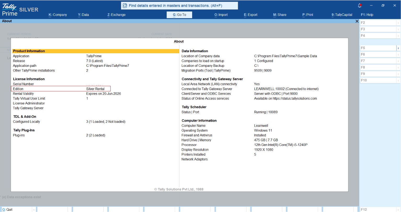Open the E: Export menu
Screen dimensions: 401x212
[251, 15]
